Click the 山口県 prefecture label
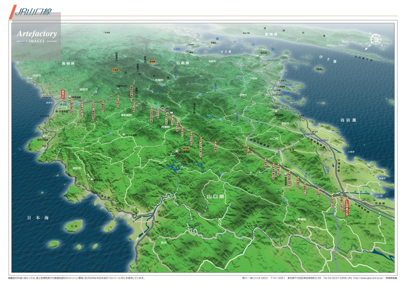Image resolution: width=406 pixels, height=287 pixels. 216,196
